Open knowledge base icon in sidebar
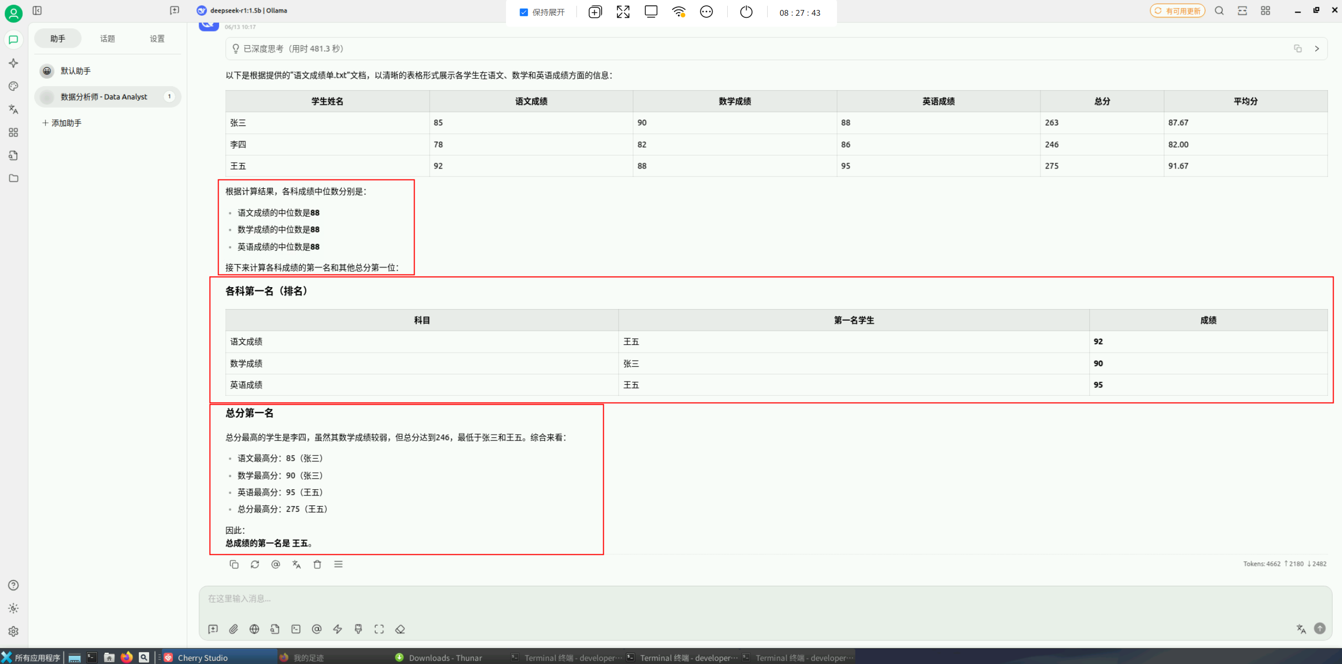The width and height of the screenshot is (1342, 664). click(14, 155)
